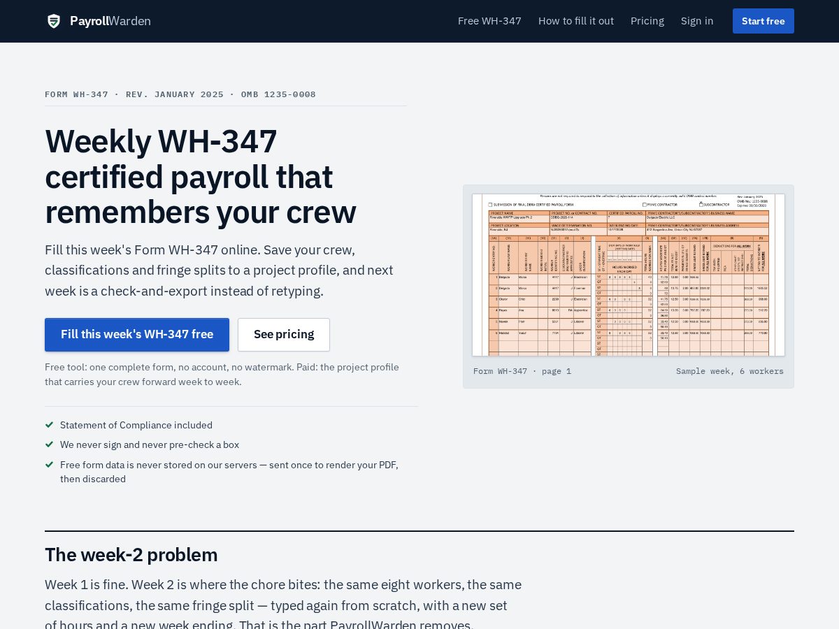Image resolution: width=839 pixels, height=629 pixels.
Task: Select 'We never sign and never pre-check a box'
Action: [x=150, y=444]
